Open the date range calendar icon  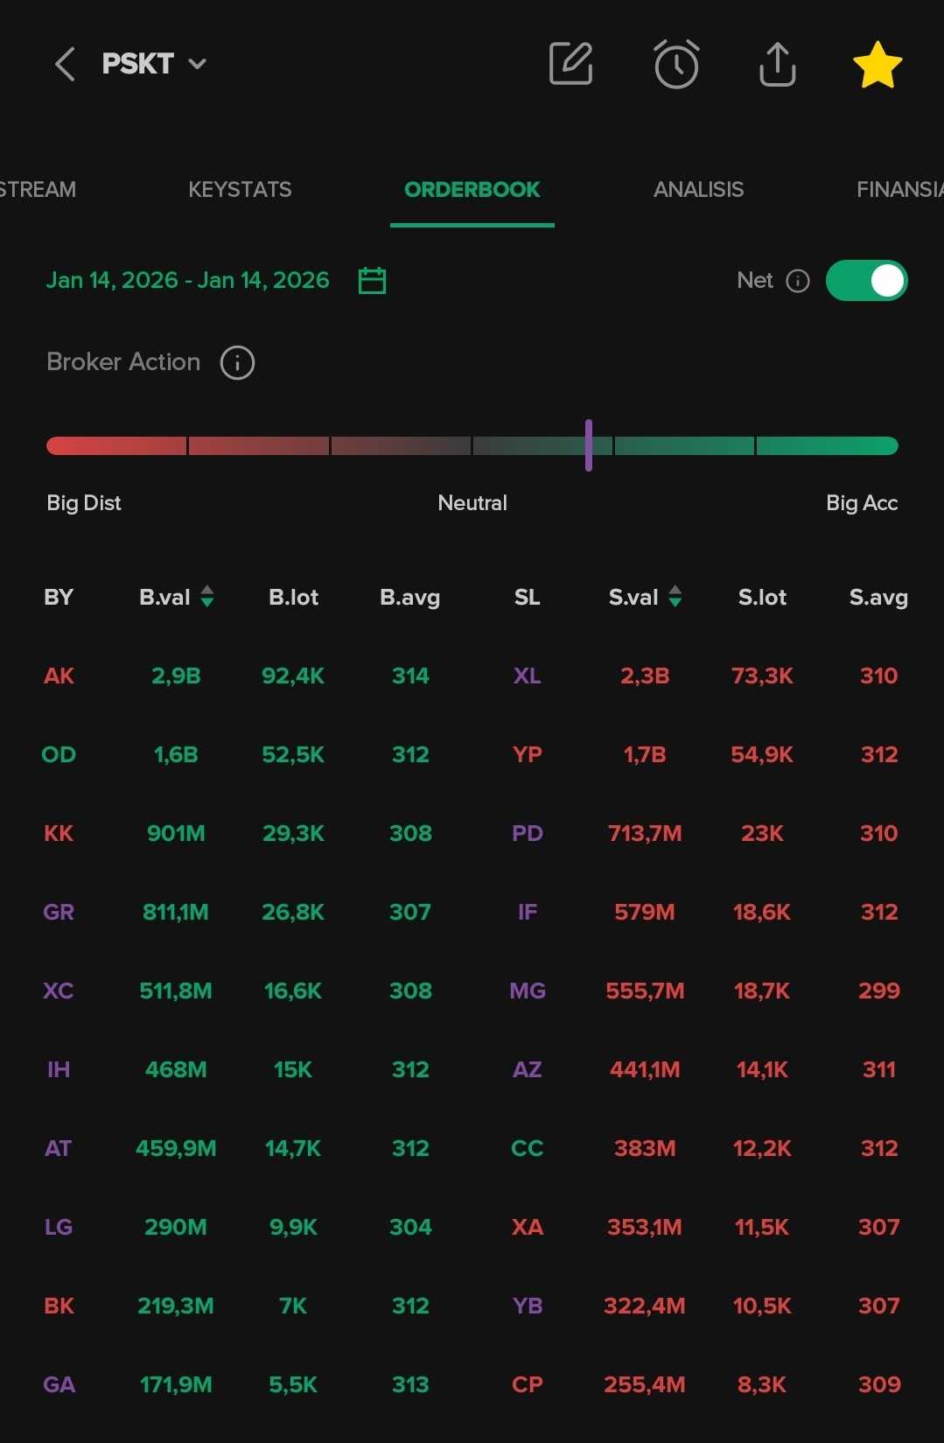click(x=372, y=281)
